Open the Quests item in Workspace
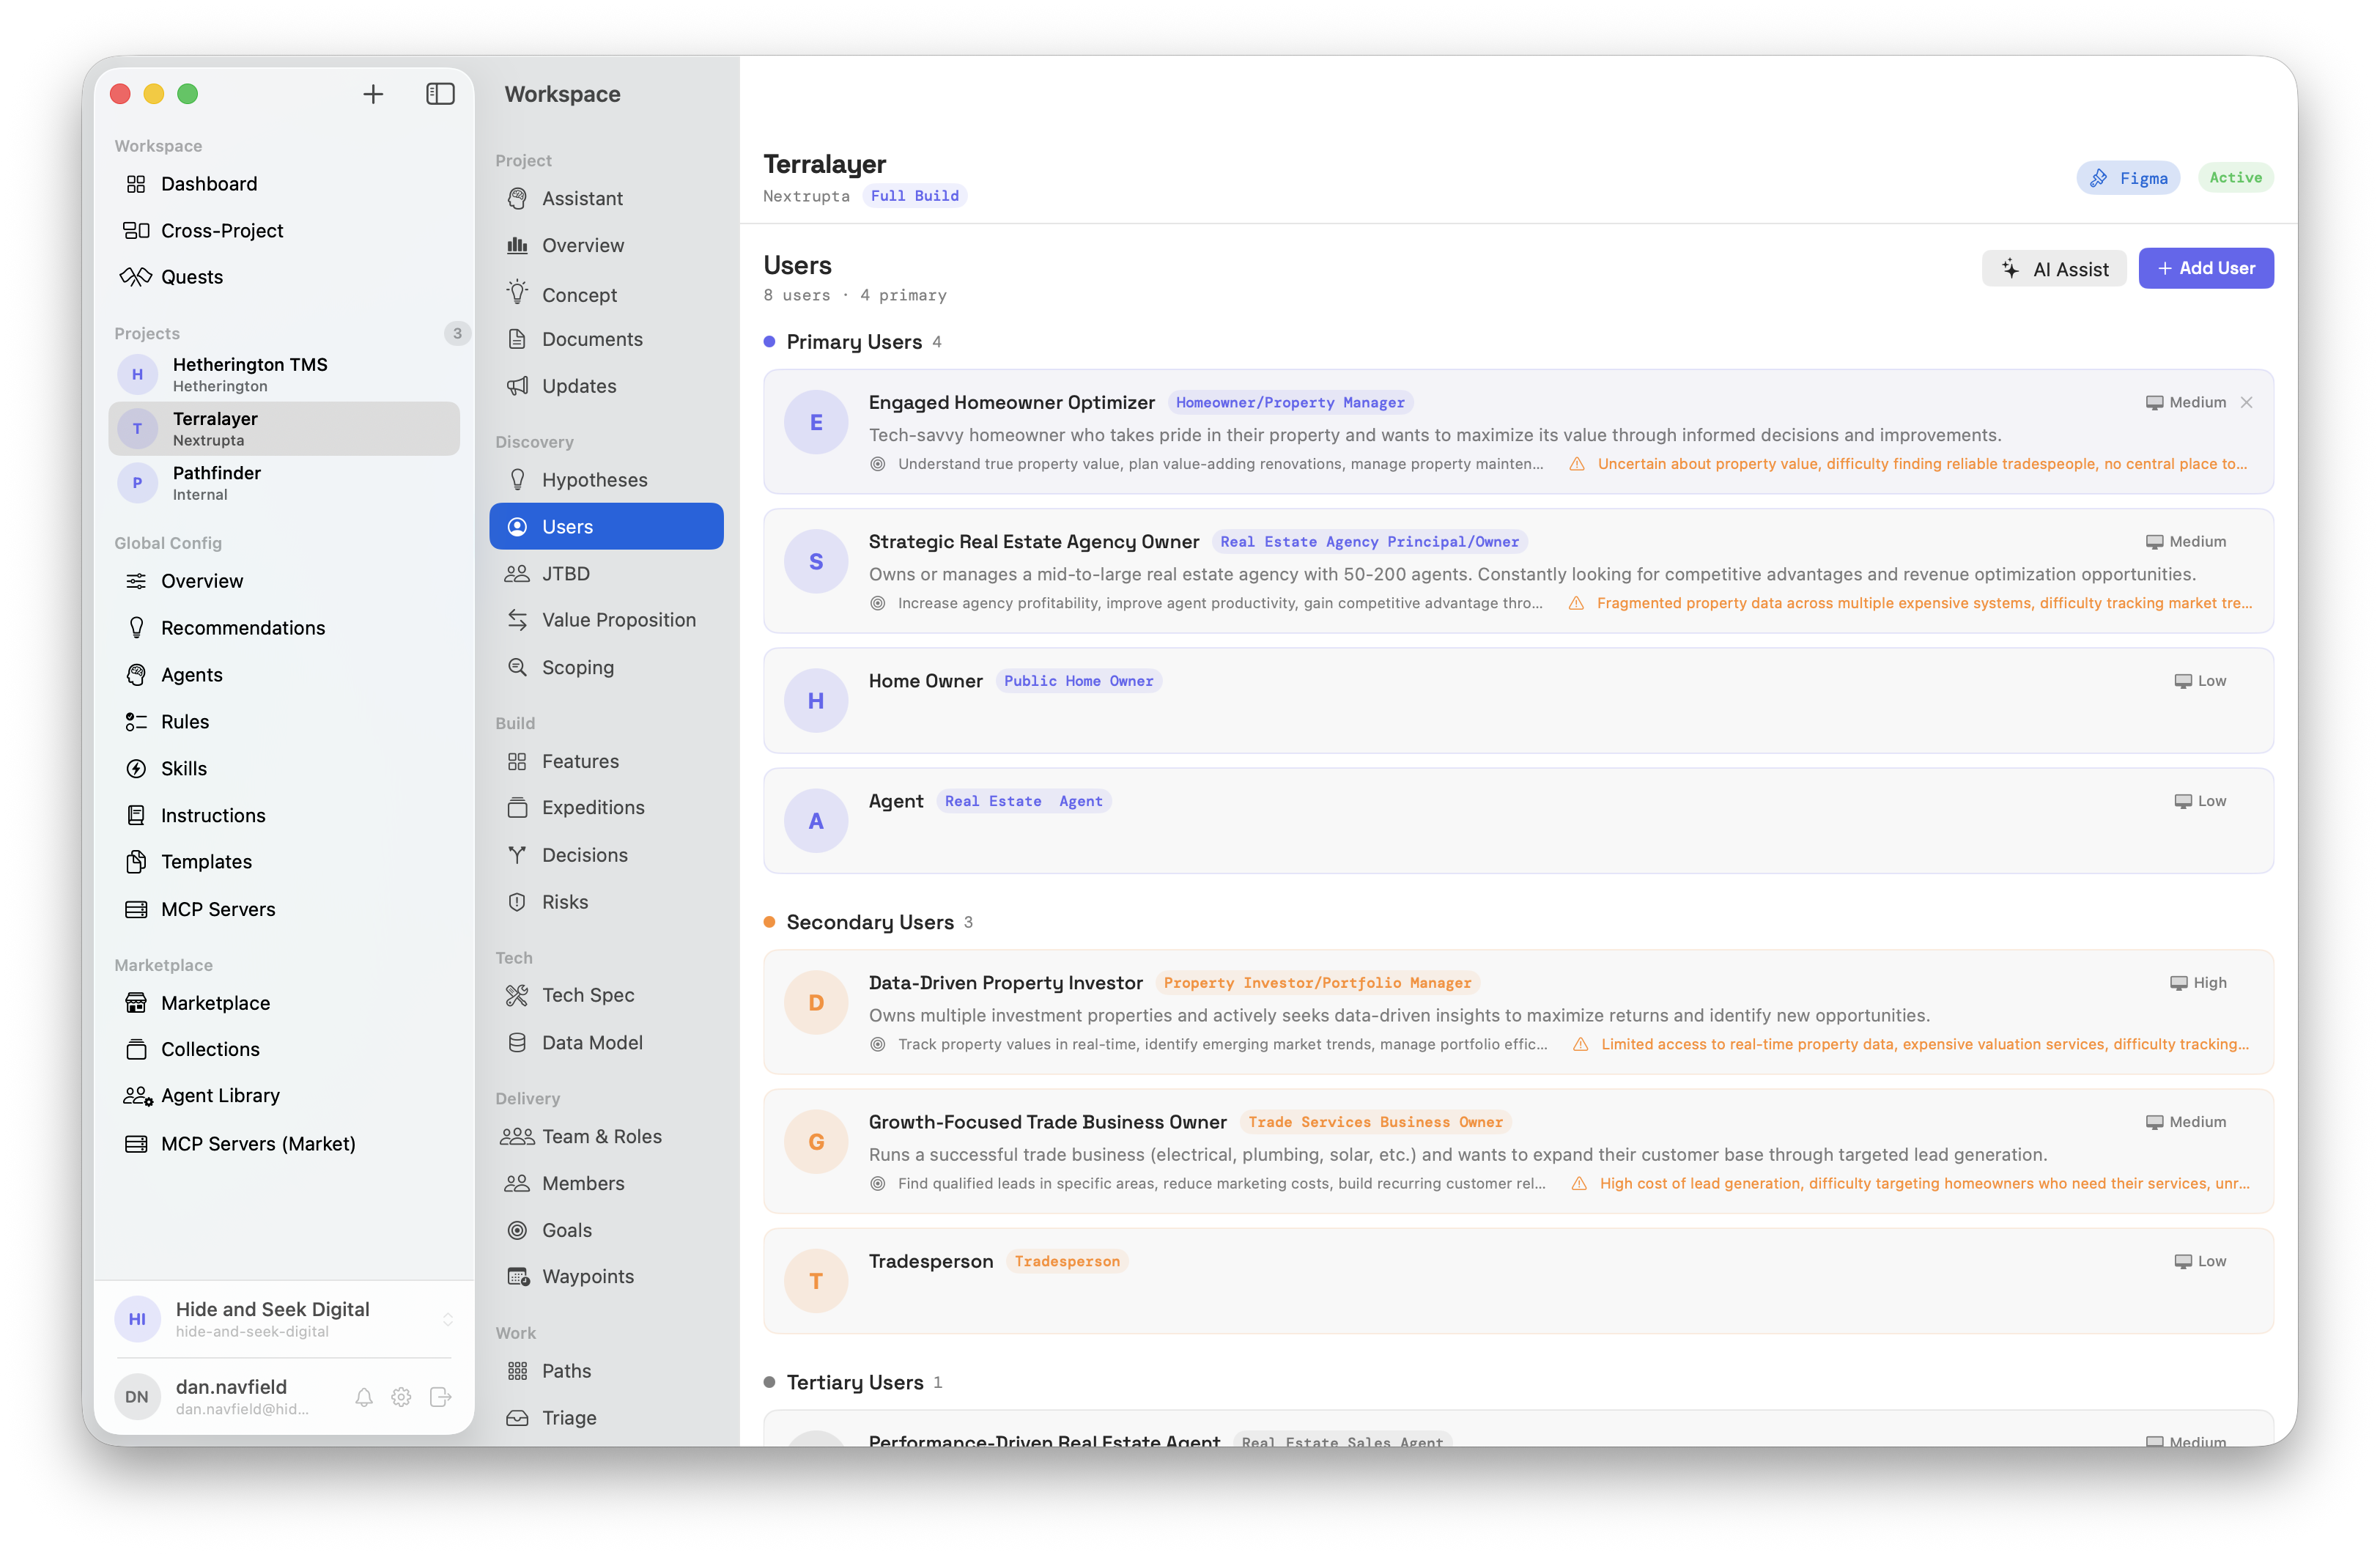Viewport: 2380px width, 1555px height. pyautogui.click(x=192, y=277)
